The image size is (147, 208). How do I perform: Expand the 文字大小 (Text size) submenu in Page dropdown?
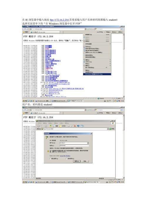pos(97,62)
